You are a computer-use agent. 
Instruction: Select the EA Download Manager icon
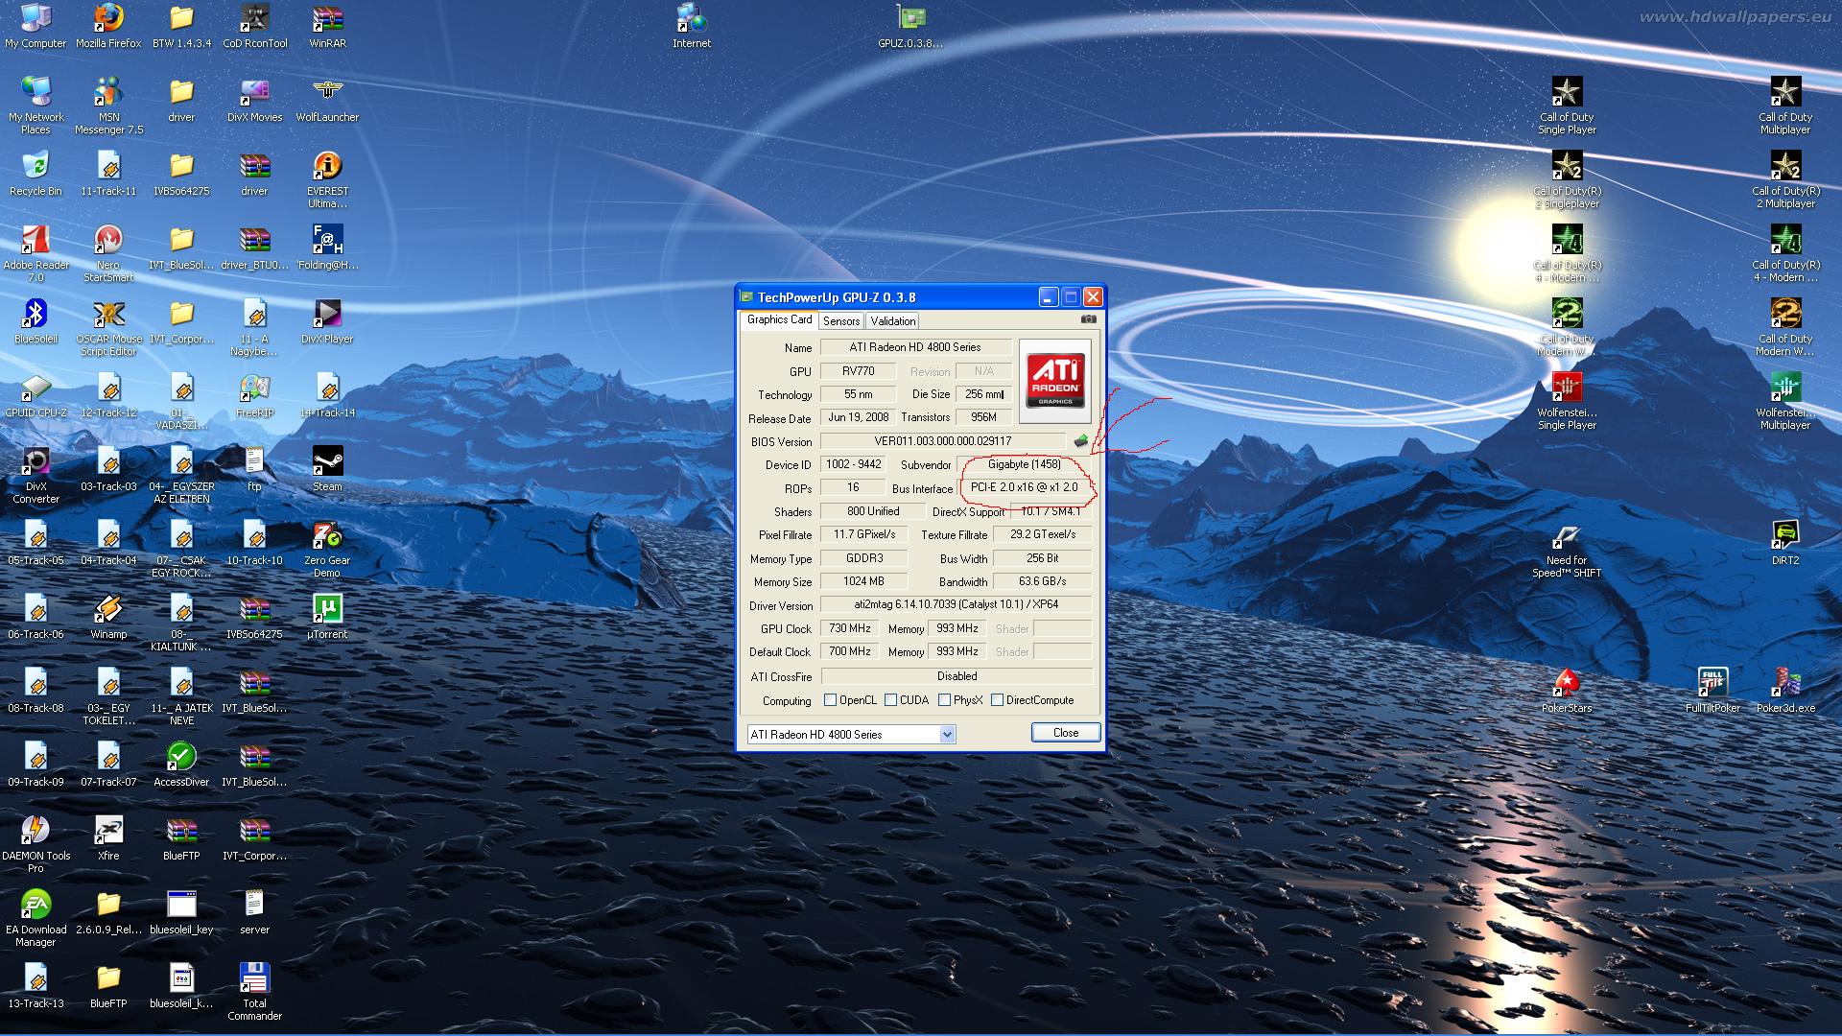tap(35, 919)
